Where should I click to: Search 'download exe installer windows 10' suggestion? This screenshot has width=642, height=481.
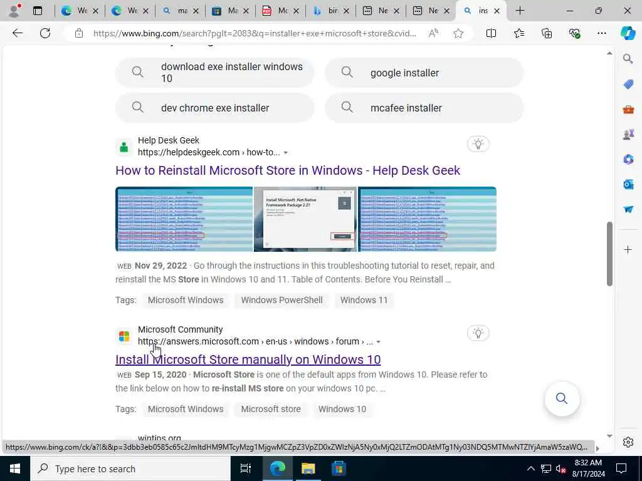click(215, 73)
